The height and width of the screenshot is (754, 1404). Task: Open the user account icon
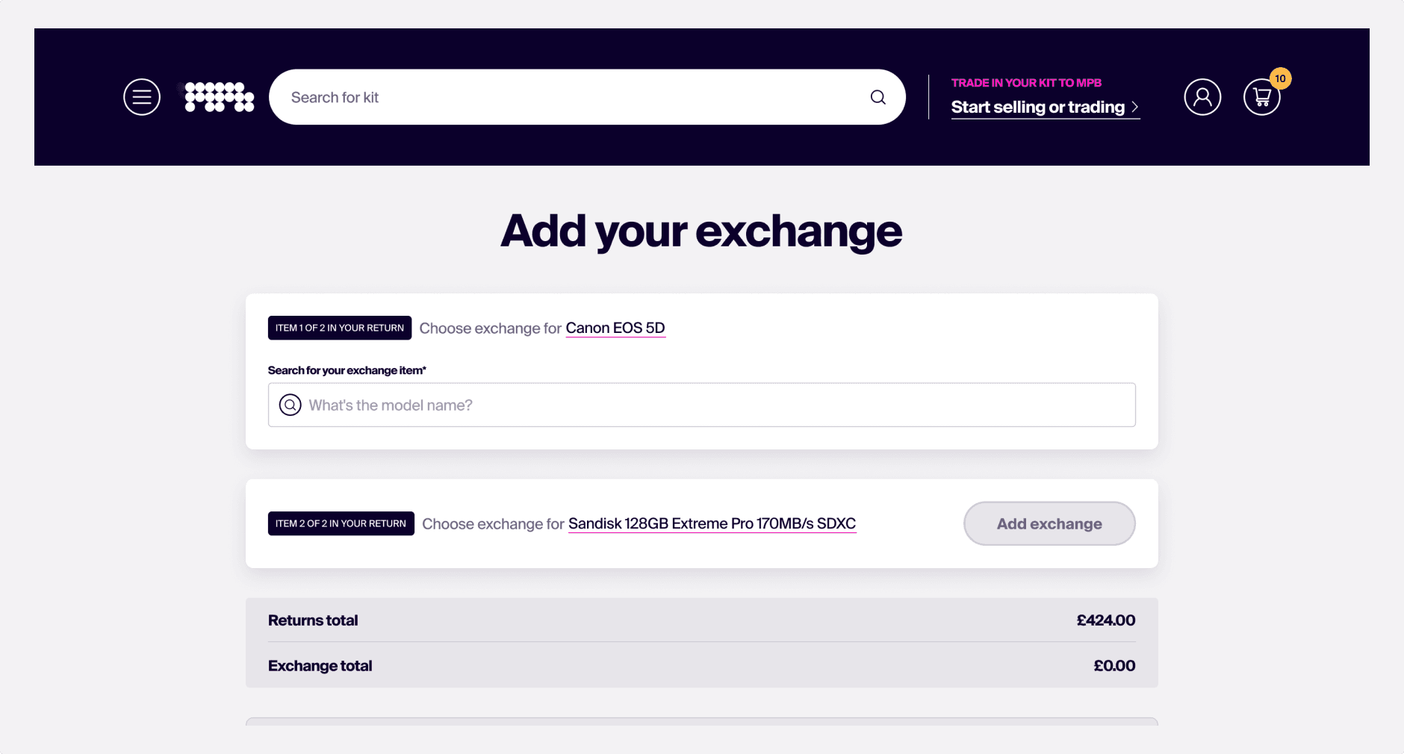(x=1202, y=97)
